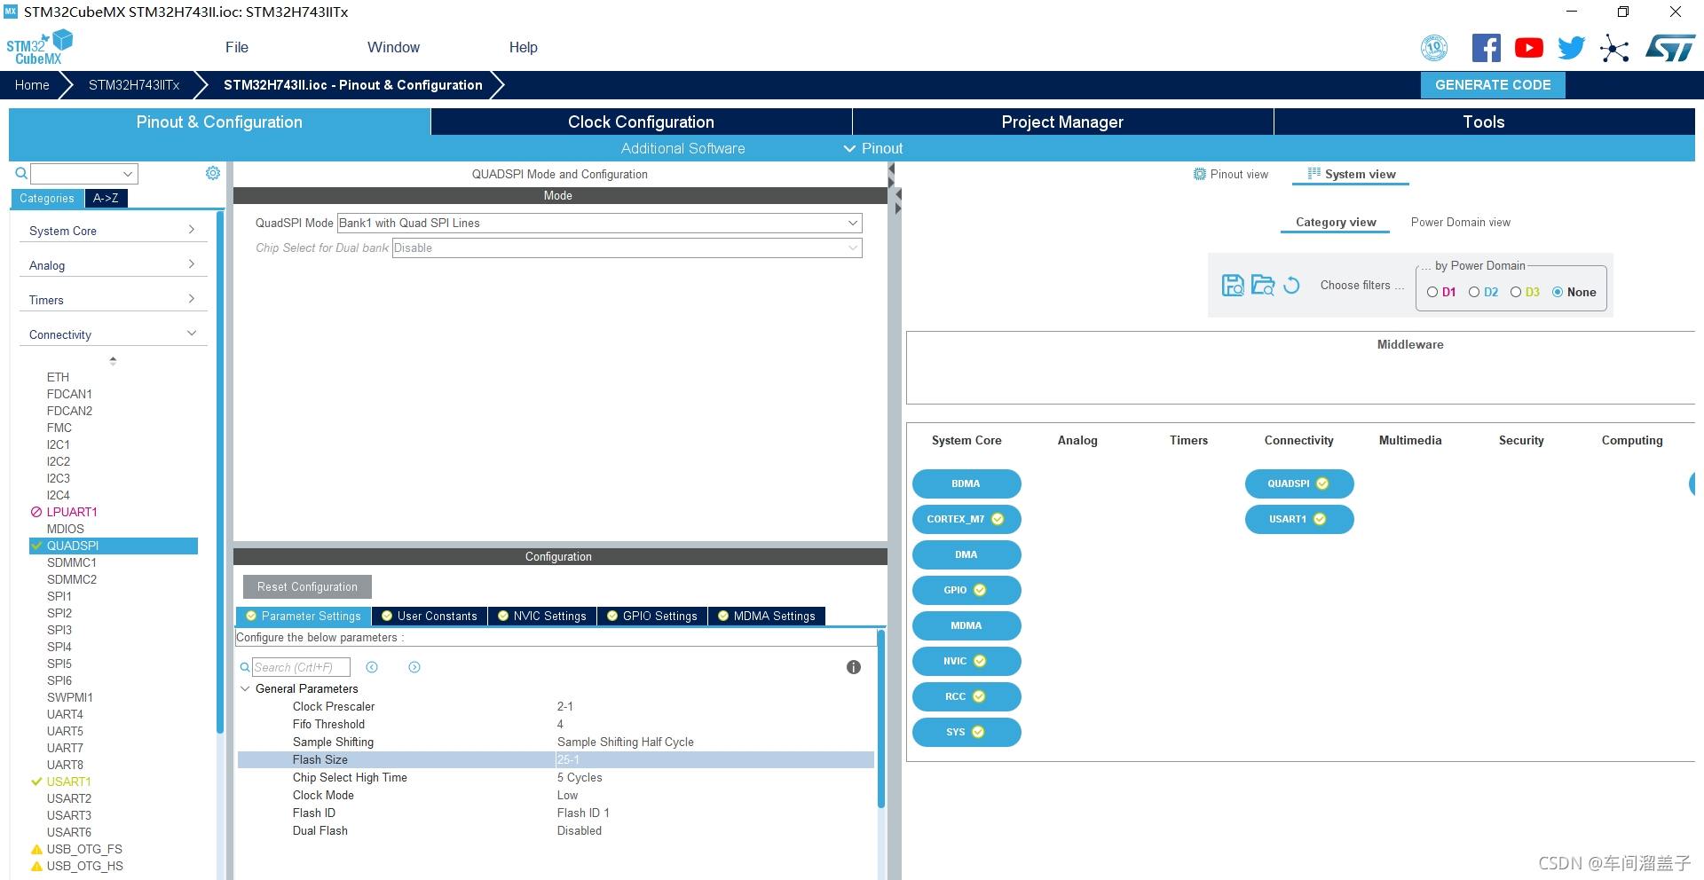Click the parameter info icon
1704x880 pixels.
click(854, 667)
